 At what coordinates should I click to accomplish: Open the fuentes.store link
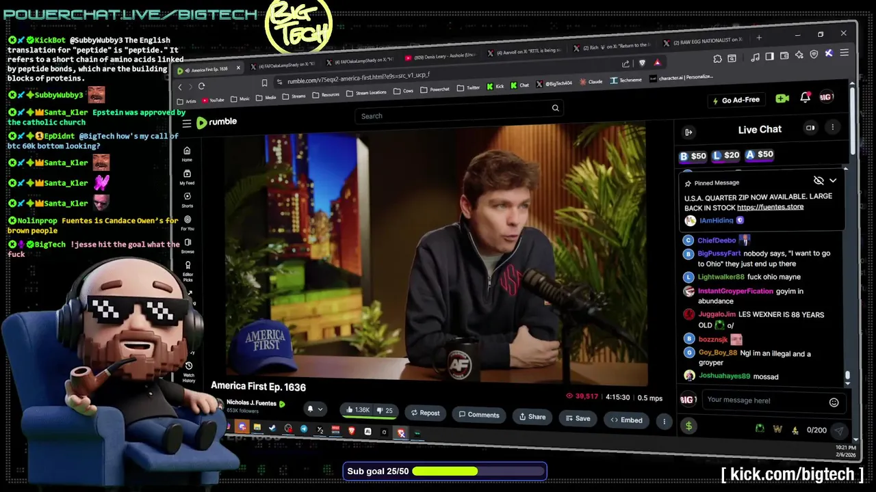click(x=770, y=207)
